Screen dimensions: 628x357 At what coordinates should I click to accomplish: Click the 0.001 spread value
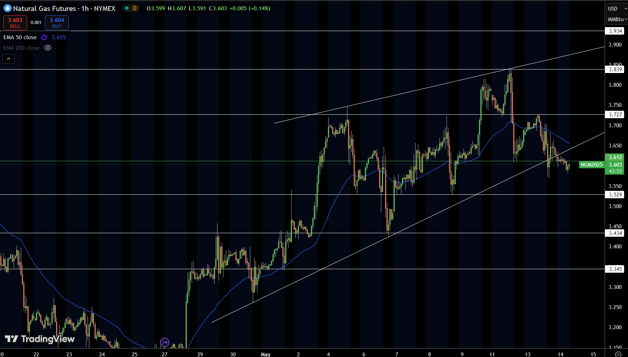[x=36, y=23]
